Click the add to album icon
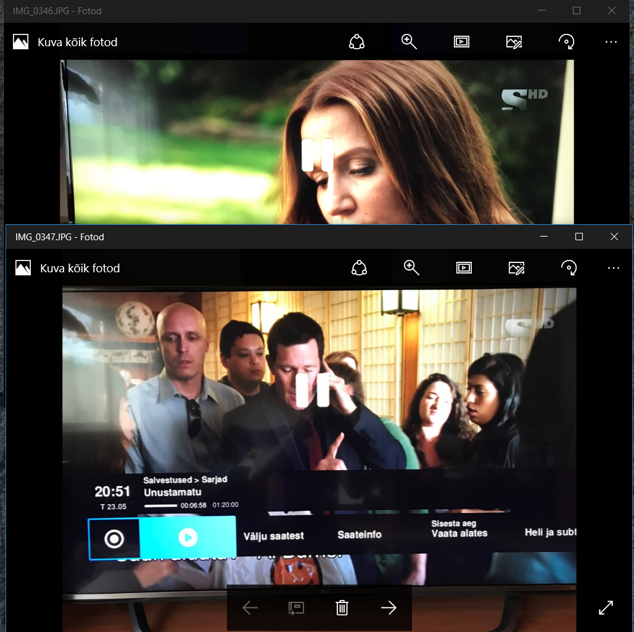The width and height of the screenshot is (634, 632). coord(296,608)
